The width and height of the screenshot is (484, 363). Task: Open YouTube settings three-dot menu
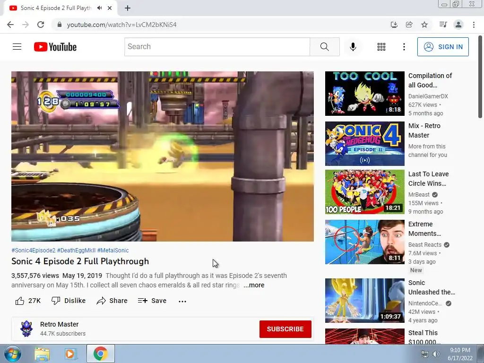(404, 47)
